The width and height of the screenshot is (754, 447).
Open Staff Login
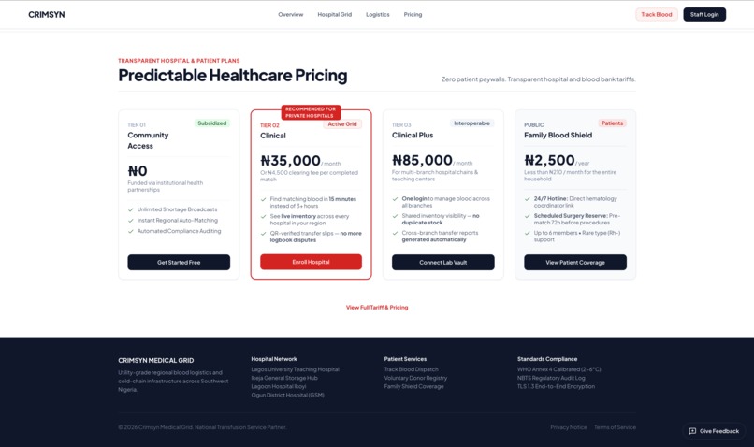click(x=704, y=14)
